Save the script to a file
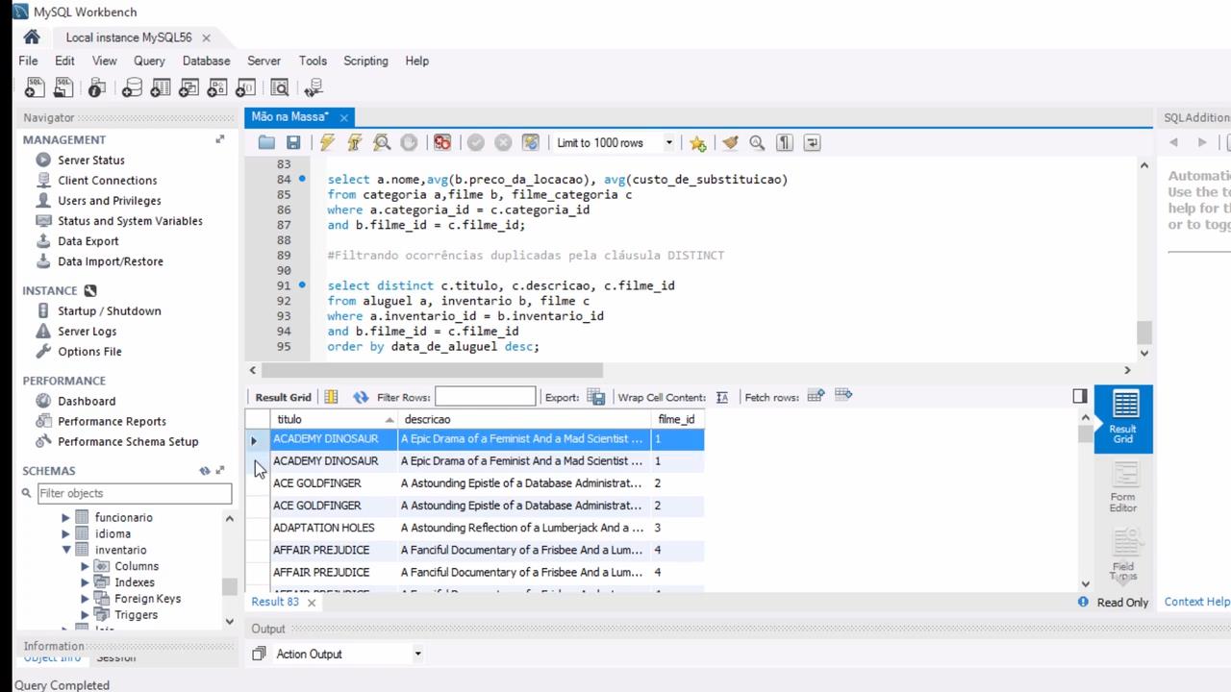The height and width of the screenshot is (692, 1231). click(293, 142)
